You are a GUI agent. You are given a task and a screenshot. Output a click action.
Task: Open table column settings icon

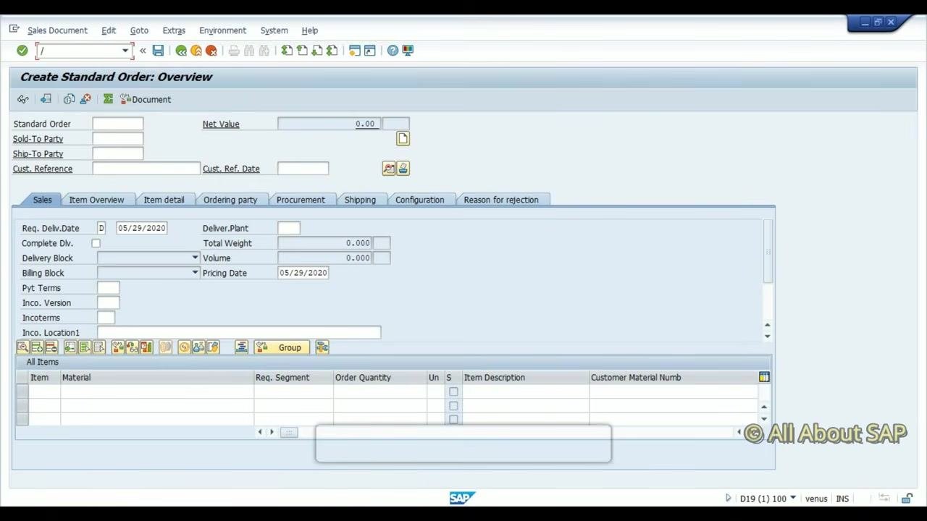click(764, 377)
